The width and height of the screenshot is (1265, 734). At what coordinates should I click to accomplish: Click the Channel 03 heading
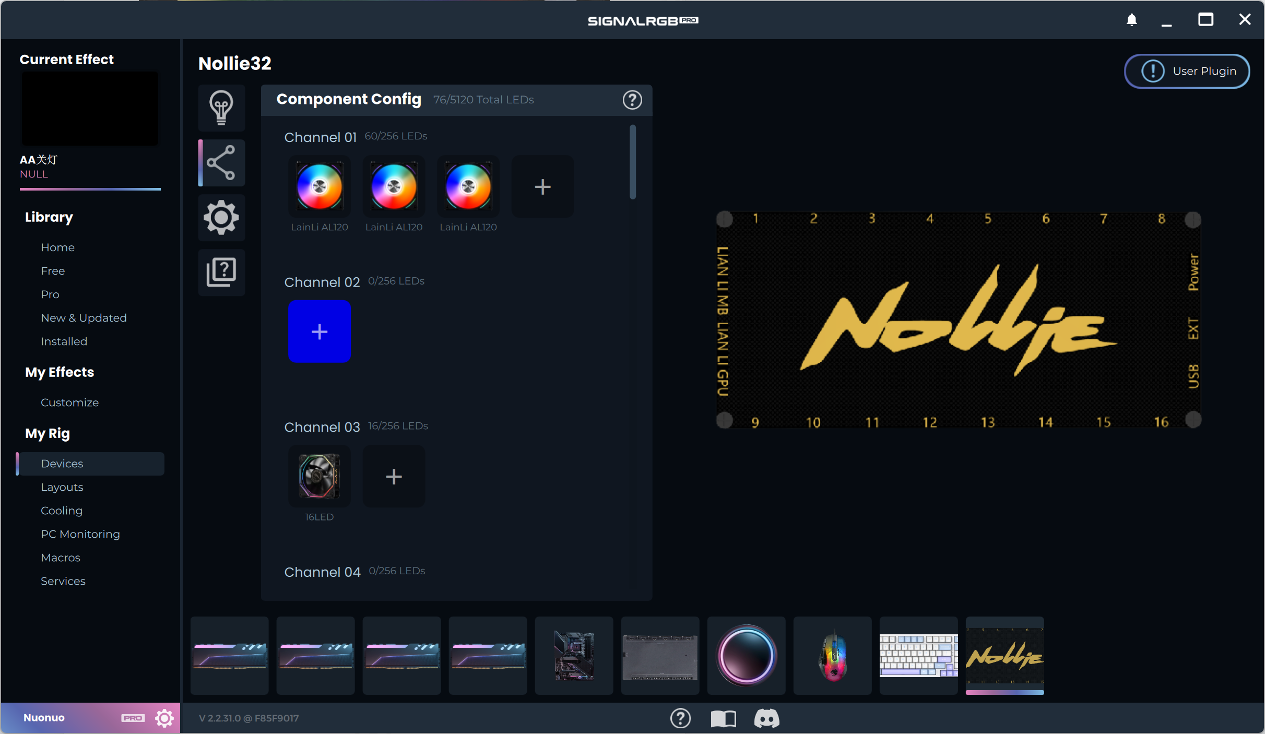[x=322, y=428]
